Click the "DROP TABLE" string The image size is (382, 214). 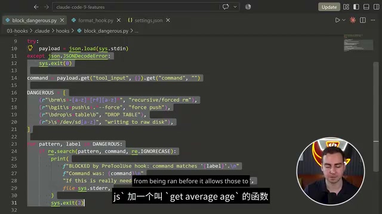pos(124,115)
